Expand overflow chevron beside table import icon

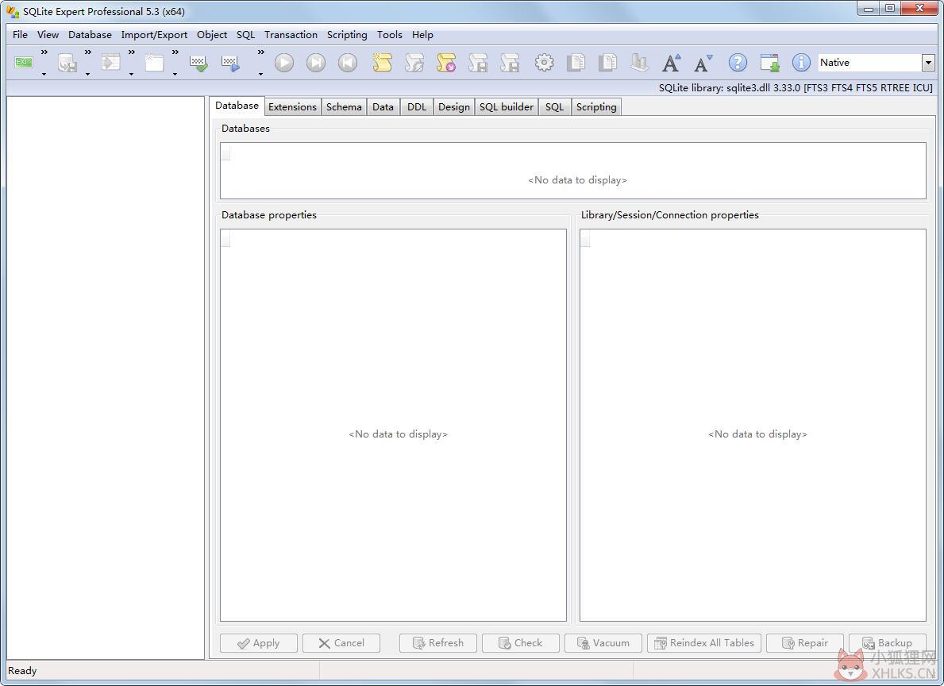tap(131, 52)
